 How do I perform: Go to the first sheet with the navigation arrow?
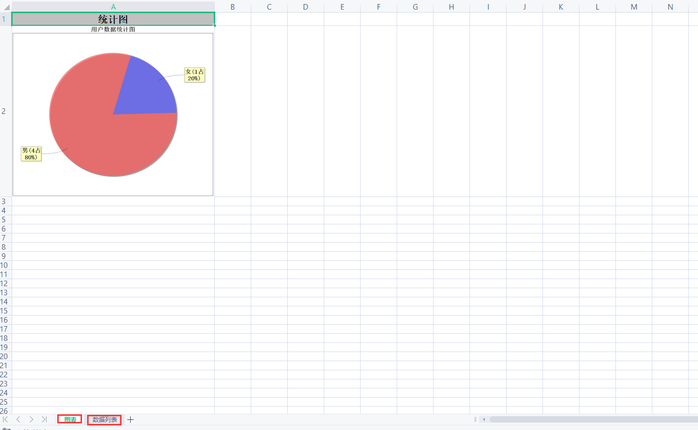pyautogui.click(x=6, y=419)
